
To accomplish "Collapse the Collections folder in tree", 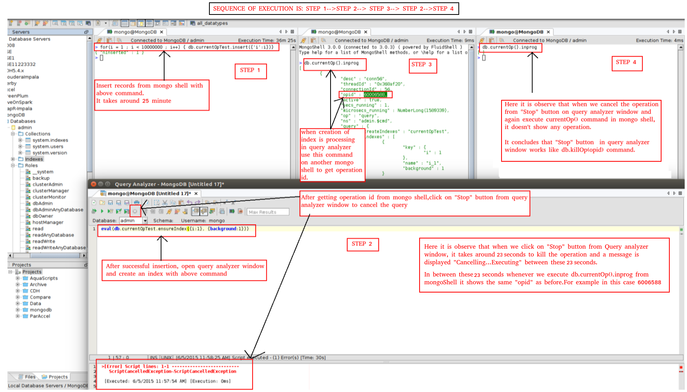I will pyautogui.click(x=13, y=134).
